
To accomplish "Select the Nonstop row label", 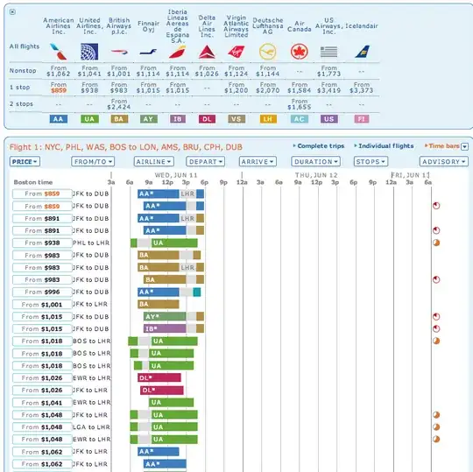I will [23, 71].
